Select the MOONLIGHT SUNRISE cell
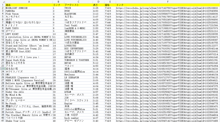Image resolution: width=220 pixels, height=122 pixels. tap(29, 8)
